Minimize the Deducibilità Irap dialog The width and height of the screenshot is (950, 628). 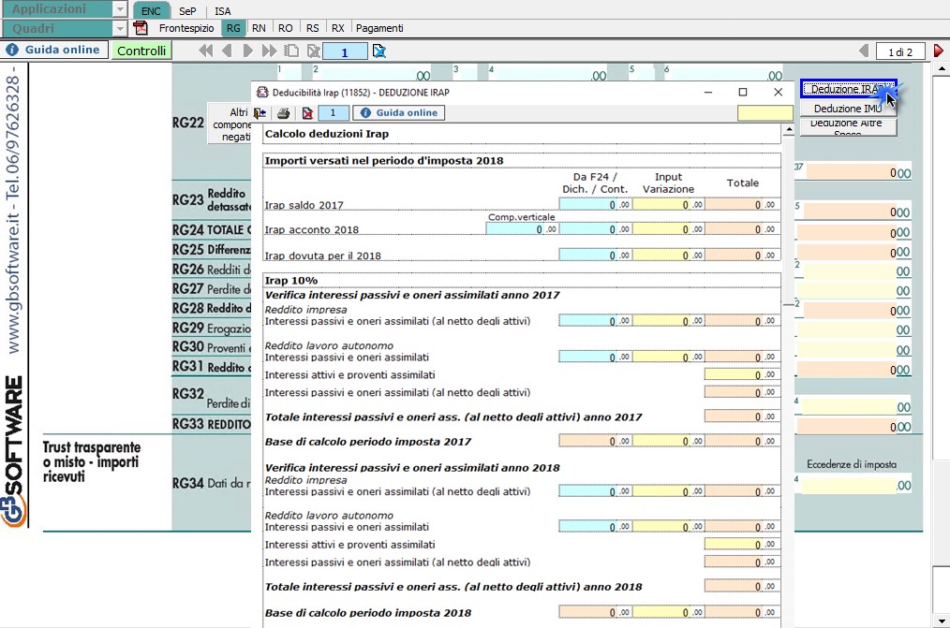pos(708,92)
